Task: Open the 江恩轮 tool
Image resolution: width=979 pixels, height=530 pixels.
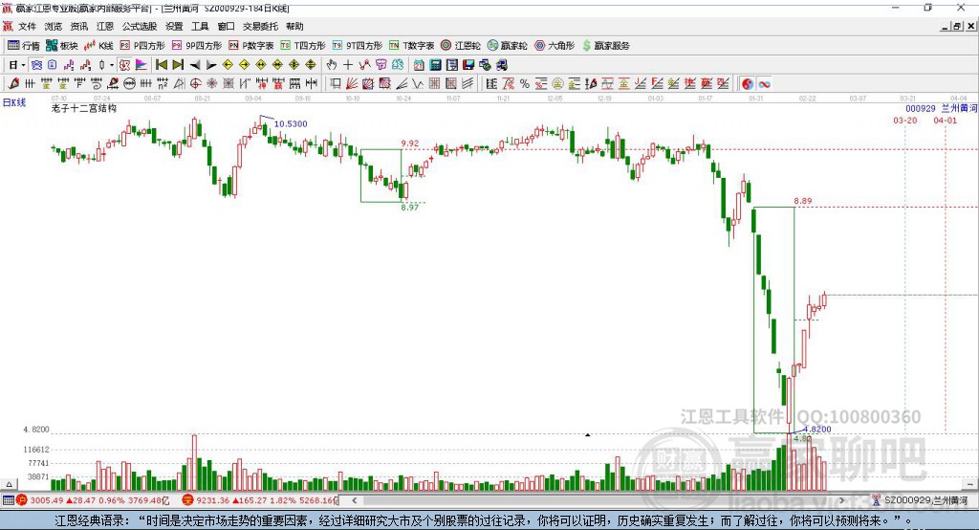Action: (x=461, y=46)
